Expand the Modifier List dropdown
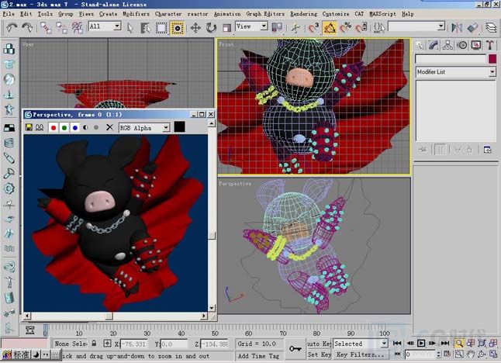The width and height of the screenshot is (501, 363). pyautogui.click(x=455, y=72)
